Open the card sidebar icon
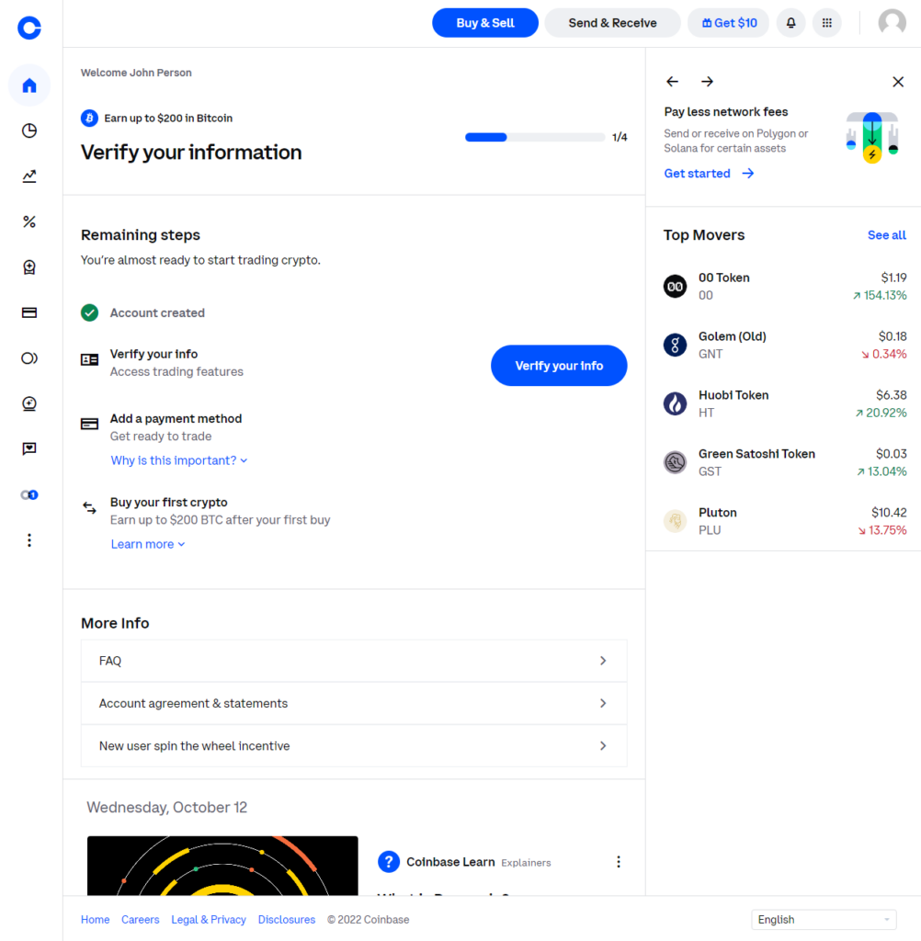Screen dimensions: 921x941 pyautogui.click(x=28, y=312)
